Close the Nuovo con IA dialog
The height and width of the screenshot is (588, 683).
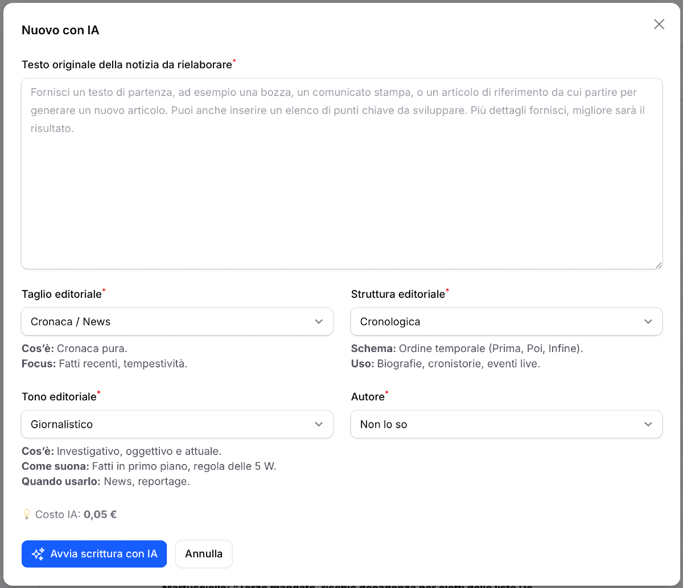click(x=659, y=24)
